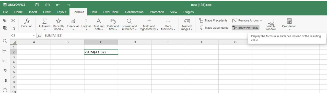Open Named ranges menu

click(x=187, y=24)
